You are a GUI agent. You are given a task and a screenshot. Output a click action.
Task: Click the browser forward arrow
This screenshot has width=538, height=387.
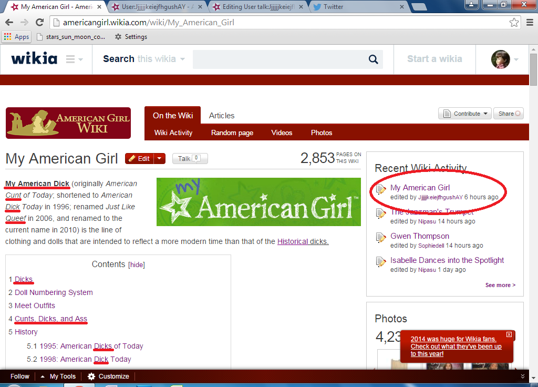24,22
